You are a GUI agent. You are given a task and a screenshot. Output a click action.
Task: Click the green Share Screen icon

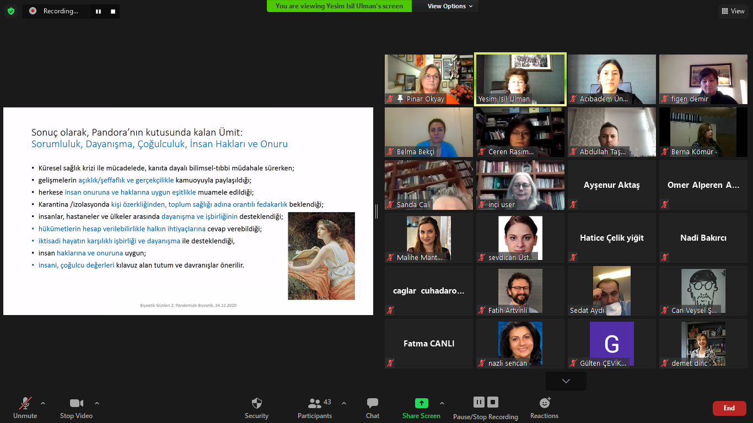click(421, 403)
